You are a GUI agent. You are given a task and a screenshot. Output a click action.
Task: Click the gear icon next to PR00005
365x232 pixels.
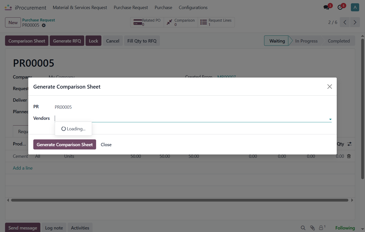44,25
